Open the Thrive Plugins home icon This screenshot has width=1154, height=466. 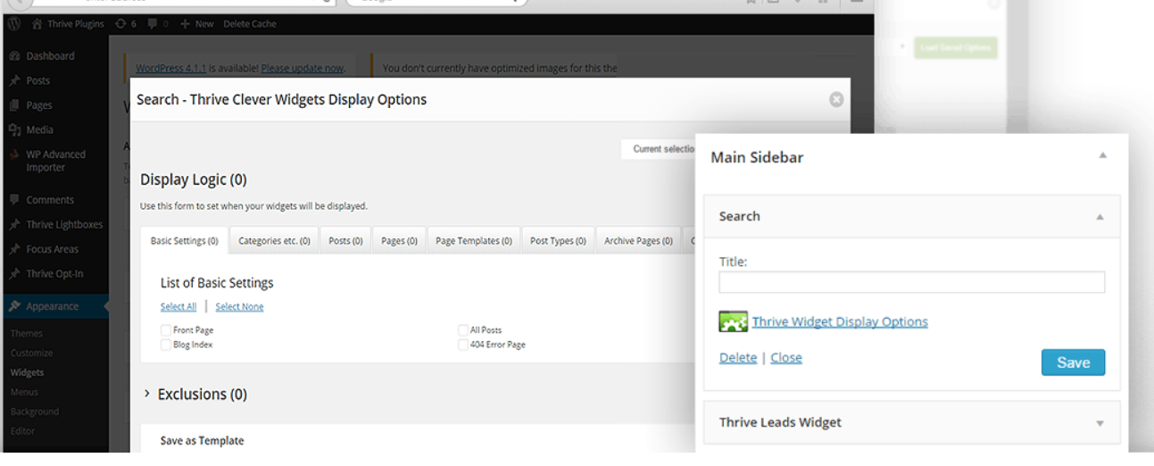37,24
